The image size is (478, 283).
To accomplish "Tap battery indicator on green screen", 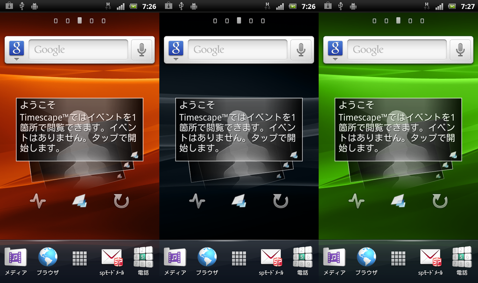I will coord(452,6).
